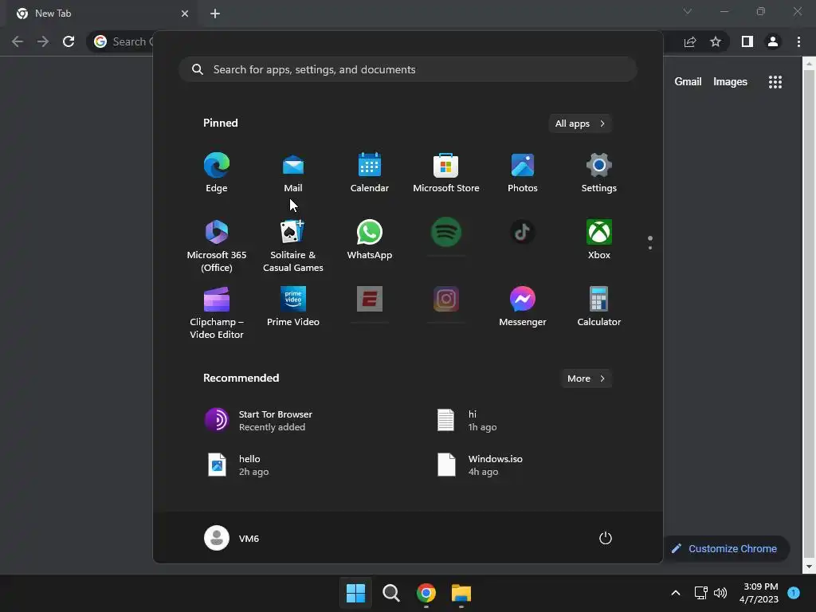The image size is (816, 612).
Task: Open Chrome profile avatar
Action: point(773,41)
